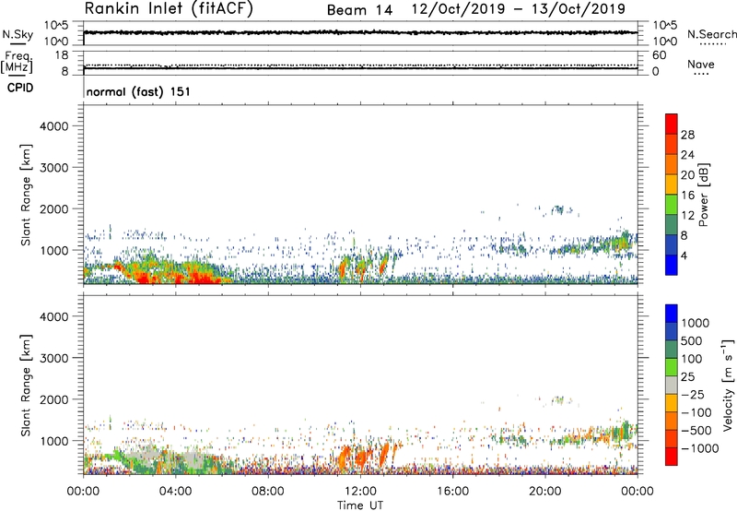Click the '2000' range tick of the velocity panel
Screen dimensions: 737x511
click(x=53, y=399)
